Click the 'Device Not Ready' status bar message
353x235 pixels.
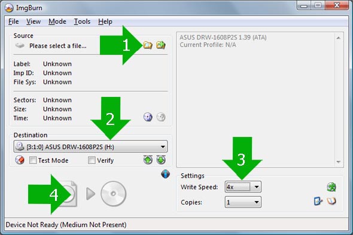click(x=66, y=225)
